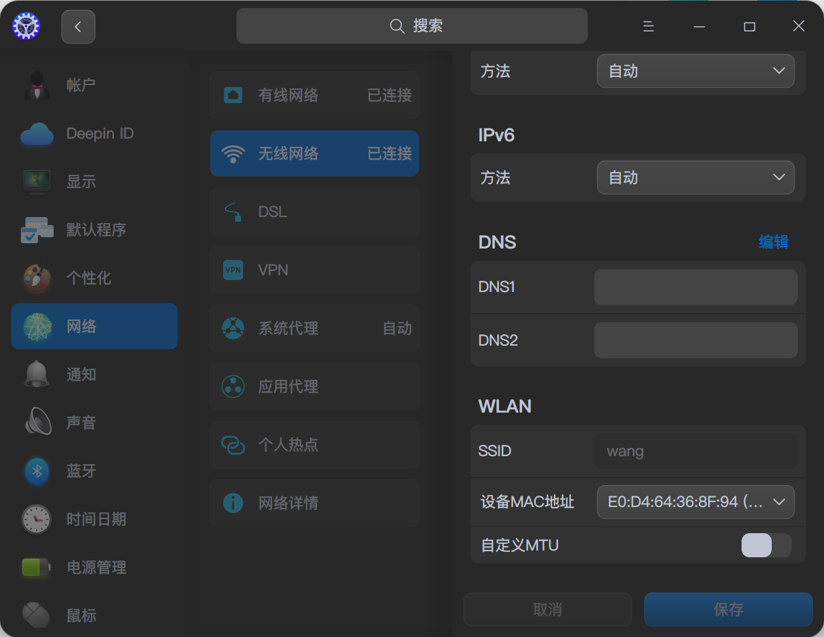Select 无线网络 in the network list
The width and height of the screenshot is (824, 637).
click(x=315, y=153)
